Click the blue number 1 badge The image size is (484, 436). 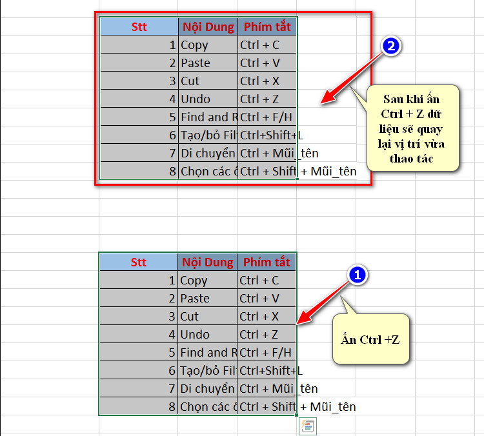click(357, 275)
